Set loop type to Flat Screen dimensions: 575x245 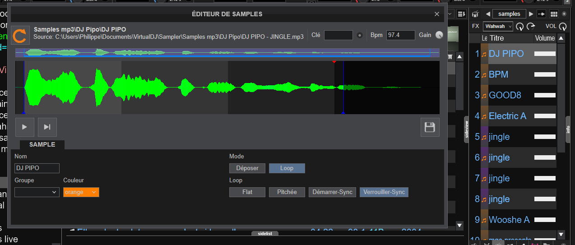click(247, 192)
